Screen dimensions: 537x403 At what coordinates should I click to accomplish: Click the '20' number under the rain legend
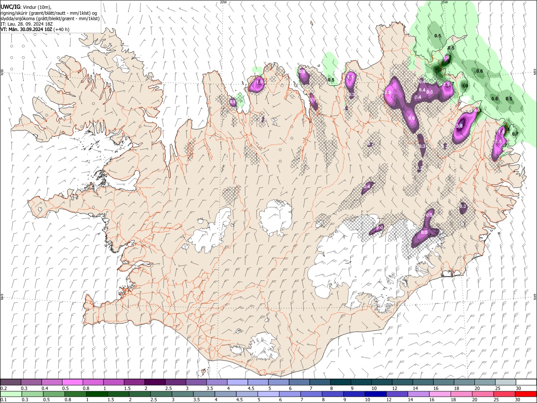[x=474, y=400]
